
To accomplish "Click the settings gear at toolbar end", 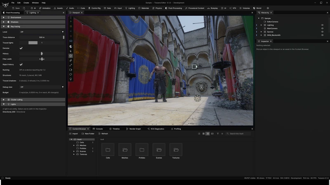I will [x=268, y=8].
